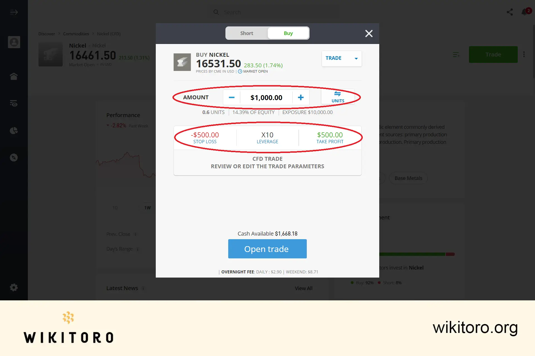Click the notification bell icon
The height and width of the screenshot is (356, 535).
tap(524, 12)
